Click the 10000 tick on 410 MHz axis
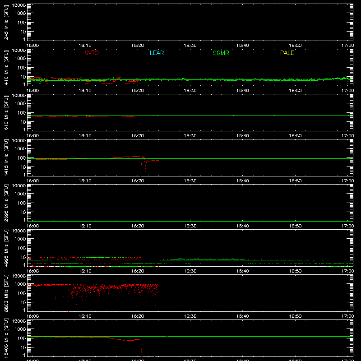This screenshot has height=361, width=361. (19, 51)
